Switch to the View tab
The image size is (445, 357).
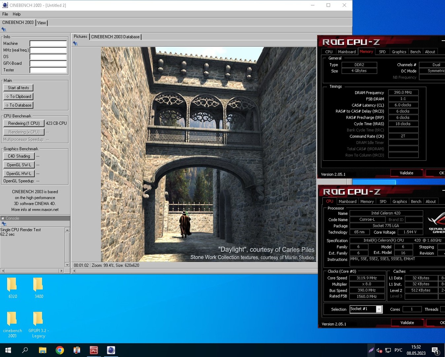point(42,23)
